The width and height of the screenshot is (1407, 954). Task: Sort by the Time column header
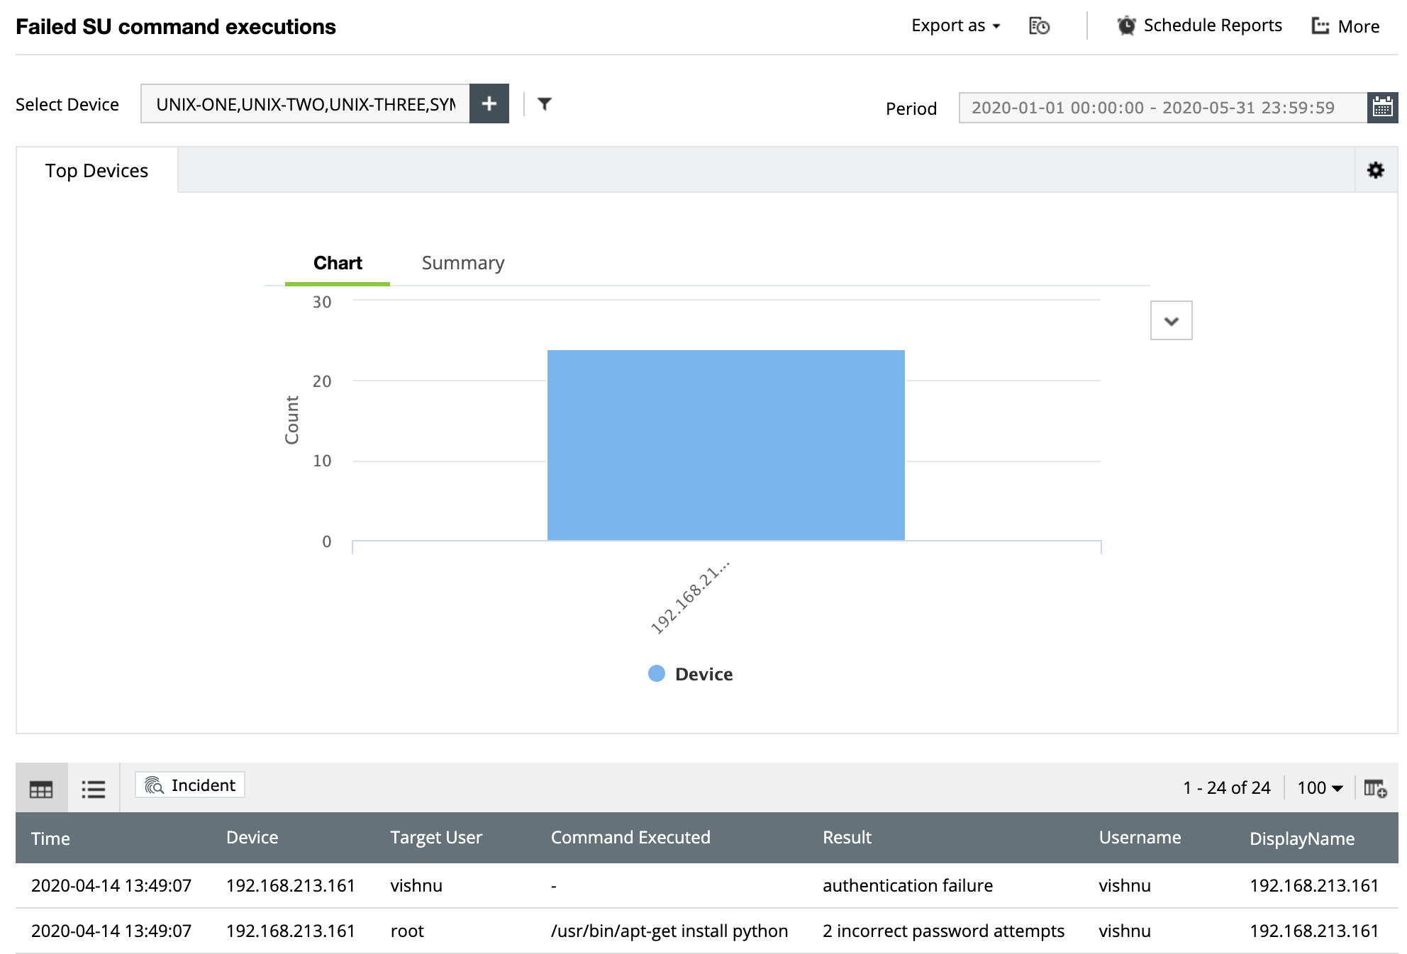tap(50, 838)
